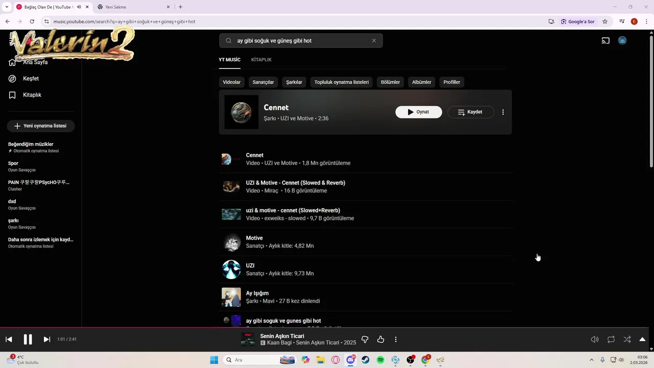Open Steam from the taskbar

[x=366, y=360]
